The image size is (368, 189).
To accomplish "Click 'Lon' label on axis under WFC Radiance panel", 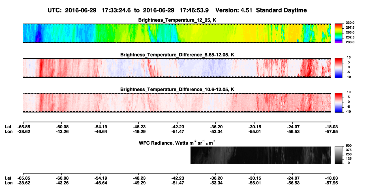I will (8, 182).
